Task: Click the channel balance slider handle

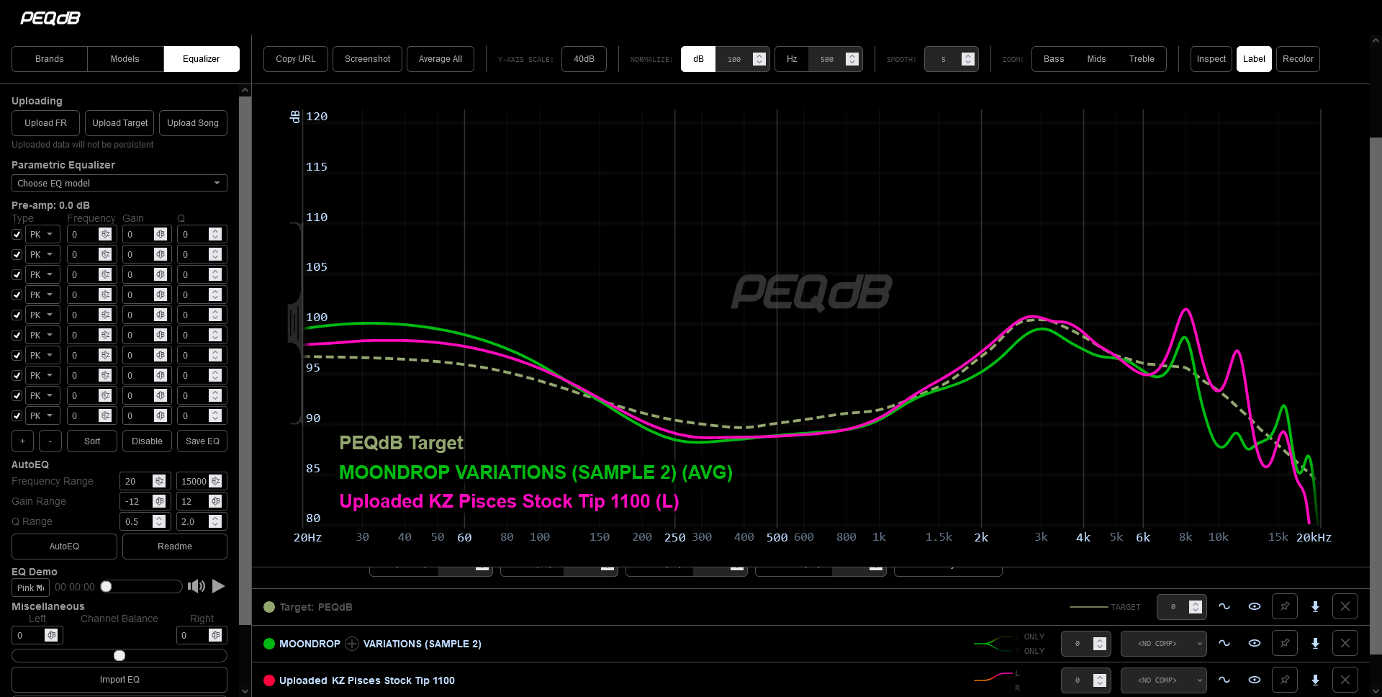Action: 119,655
